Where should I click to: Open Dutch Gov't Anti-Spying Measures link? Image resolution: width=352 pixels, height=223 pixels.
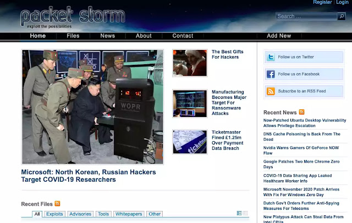click(301, 206)
